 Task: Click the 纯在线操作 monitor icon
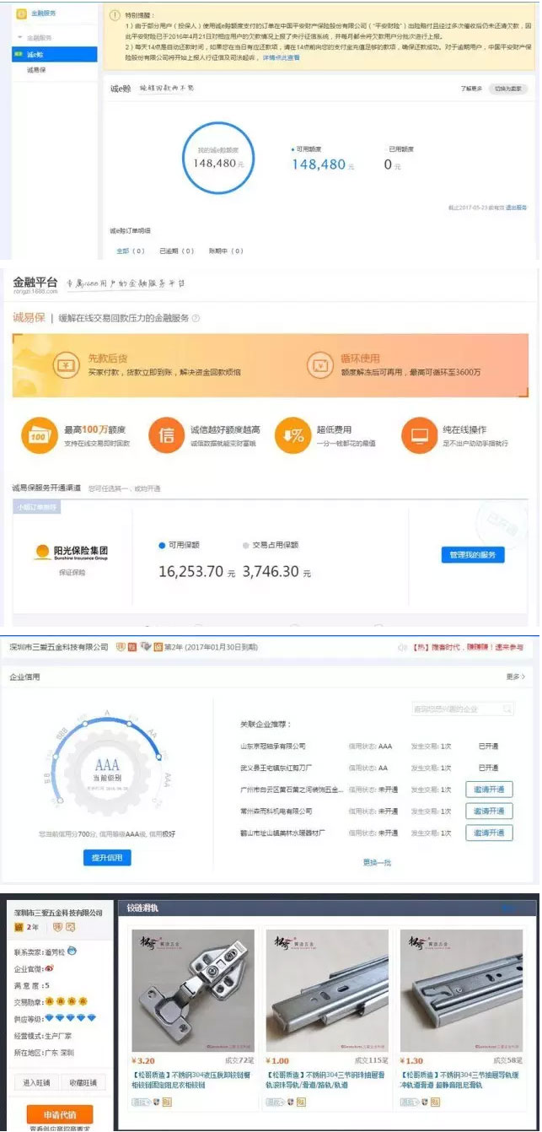pyautogui.click(x=419, y=435)
